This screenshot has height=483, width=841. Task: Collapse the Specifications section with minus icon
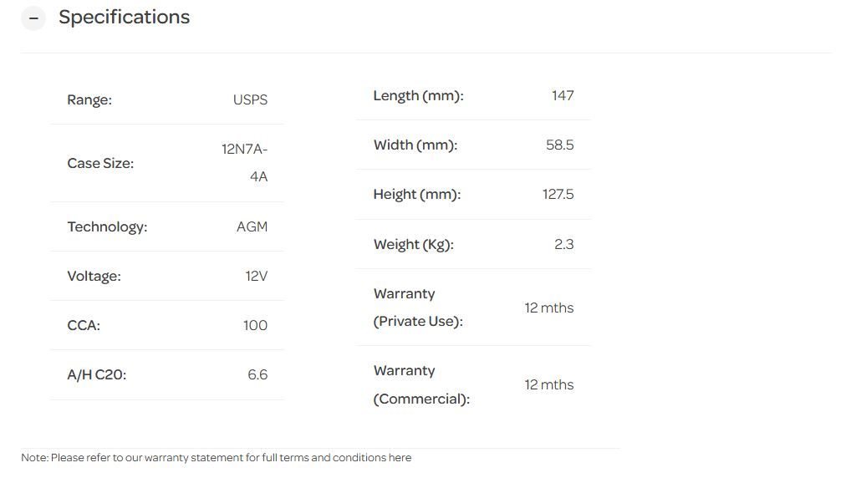[33, 18]
